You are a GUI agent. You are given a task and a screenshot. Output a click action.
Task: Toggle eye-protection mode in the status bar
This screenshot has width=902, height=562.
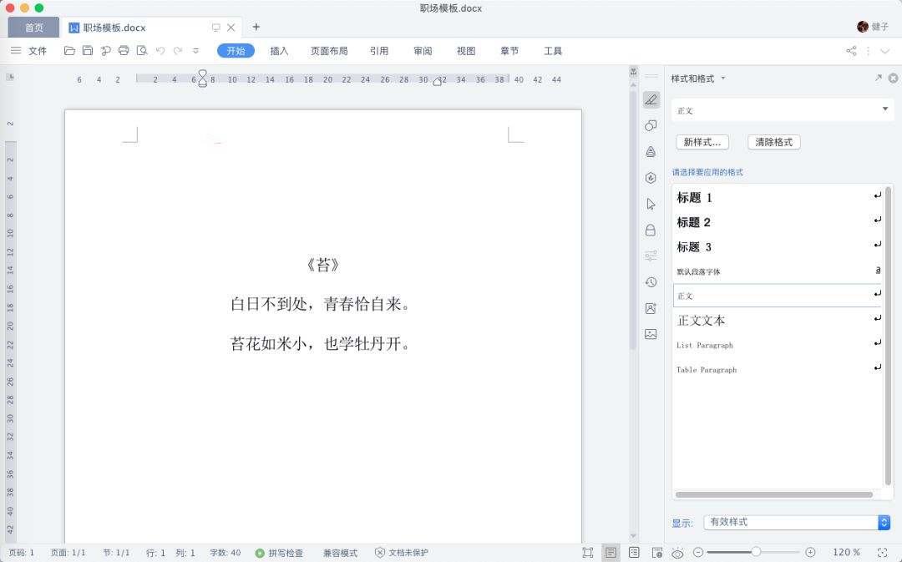pos(676,552)
